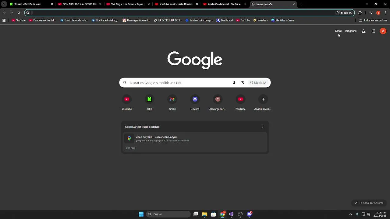Open Search Labs flask icon
This screenshot has height=219, width=390.
click(363, 31)
